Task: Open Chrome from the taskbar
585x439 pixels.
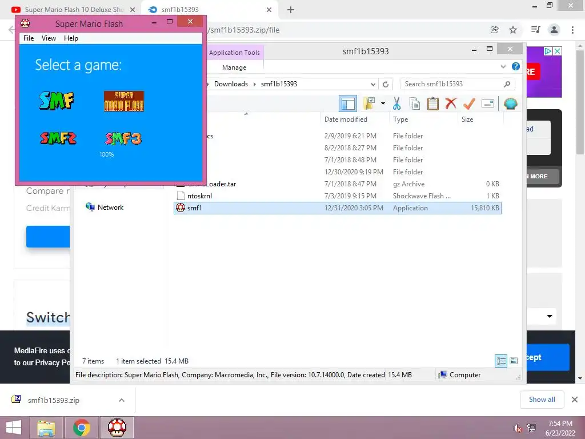Action: [81, 428]
